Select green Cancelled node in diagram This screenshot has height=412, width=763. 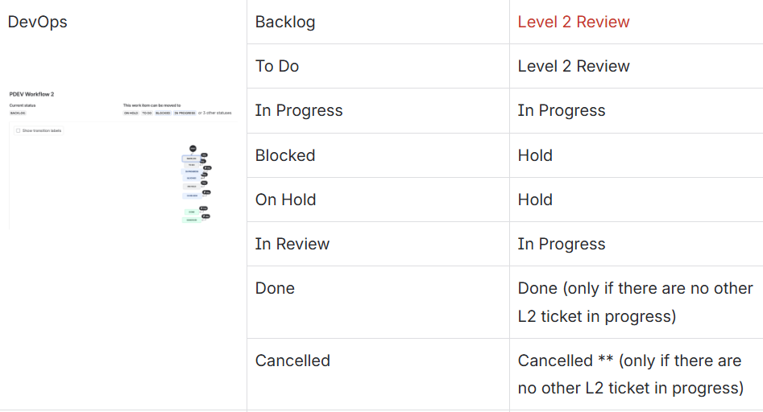click(191, 220)
